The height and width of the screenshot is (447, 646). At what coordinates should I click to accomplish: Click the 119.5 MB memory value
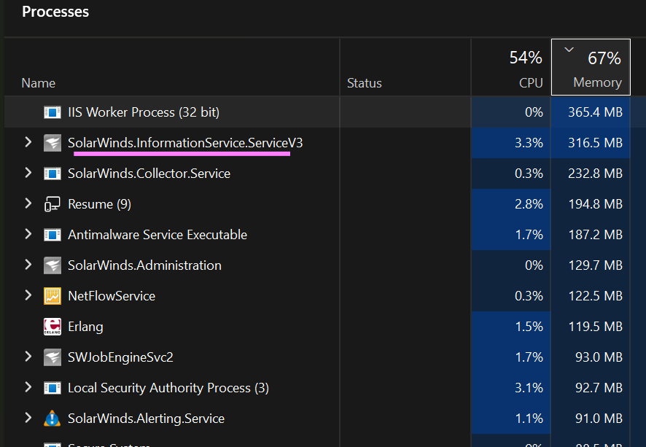[595, 327]
